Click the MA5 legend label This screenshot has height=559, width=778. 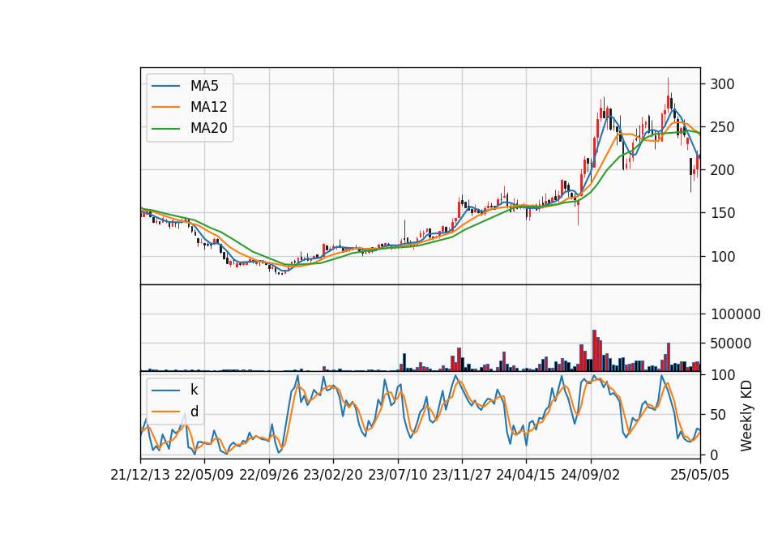(x=204, y=86)
